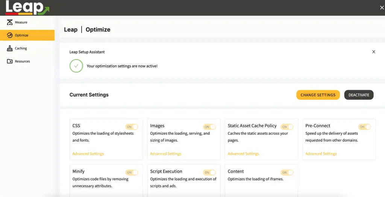Click the CSS card title
The image size is (385, 197).
click(76, 125)
